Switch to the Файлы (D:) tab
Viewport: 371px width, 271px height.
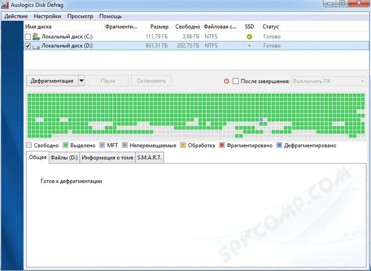[x=64, y=158]
